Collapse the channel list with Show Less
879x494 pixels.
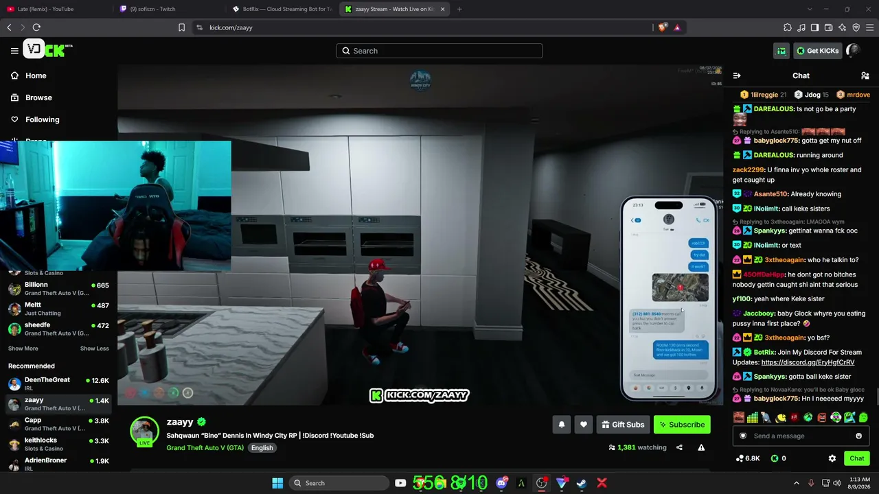94,349
